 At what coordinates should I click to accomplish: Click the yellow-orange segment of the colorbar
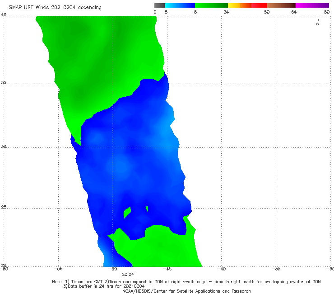[240, 5]
